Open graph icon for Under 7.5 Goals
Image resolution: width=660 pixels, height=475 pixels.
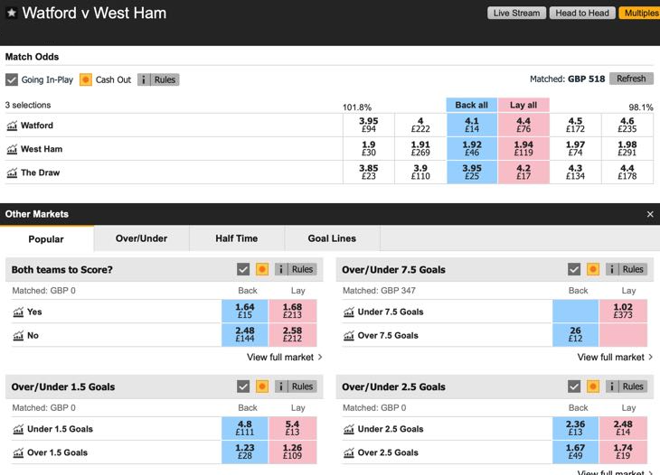348,312
